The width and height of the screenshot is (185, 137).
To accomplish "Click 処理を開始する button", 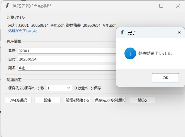I will pyautogui.click(x=77, y=100).
